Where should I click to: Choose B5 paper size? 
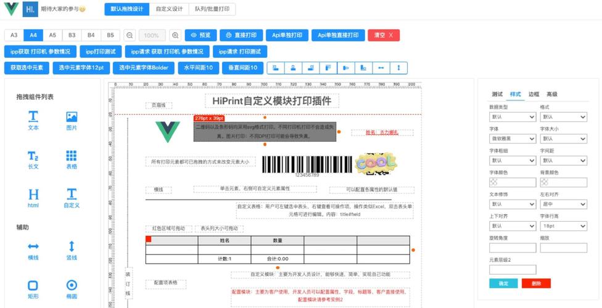110,35
